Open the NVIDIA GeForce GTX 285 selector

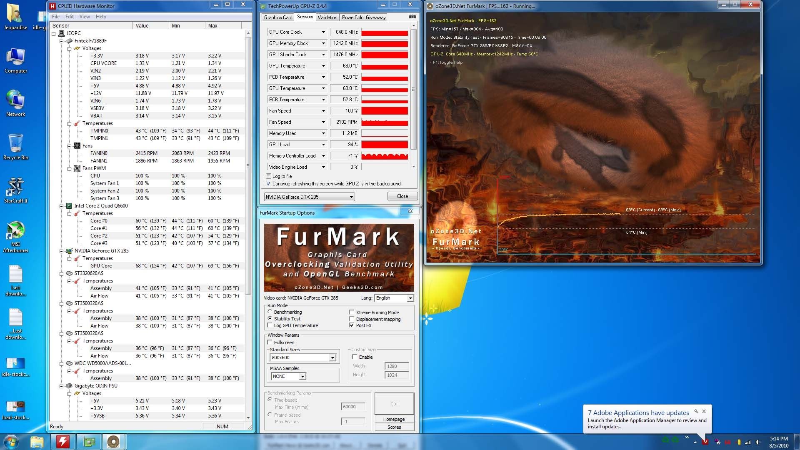tap(309, 197)
